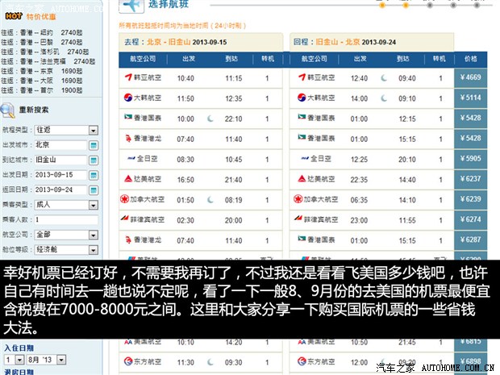
Task: Open the calendar icon for 返回日期
Action: pos(93,190)
